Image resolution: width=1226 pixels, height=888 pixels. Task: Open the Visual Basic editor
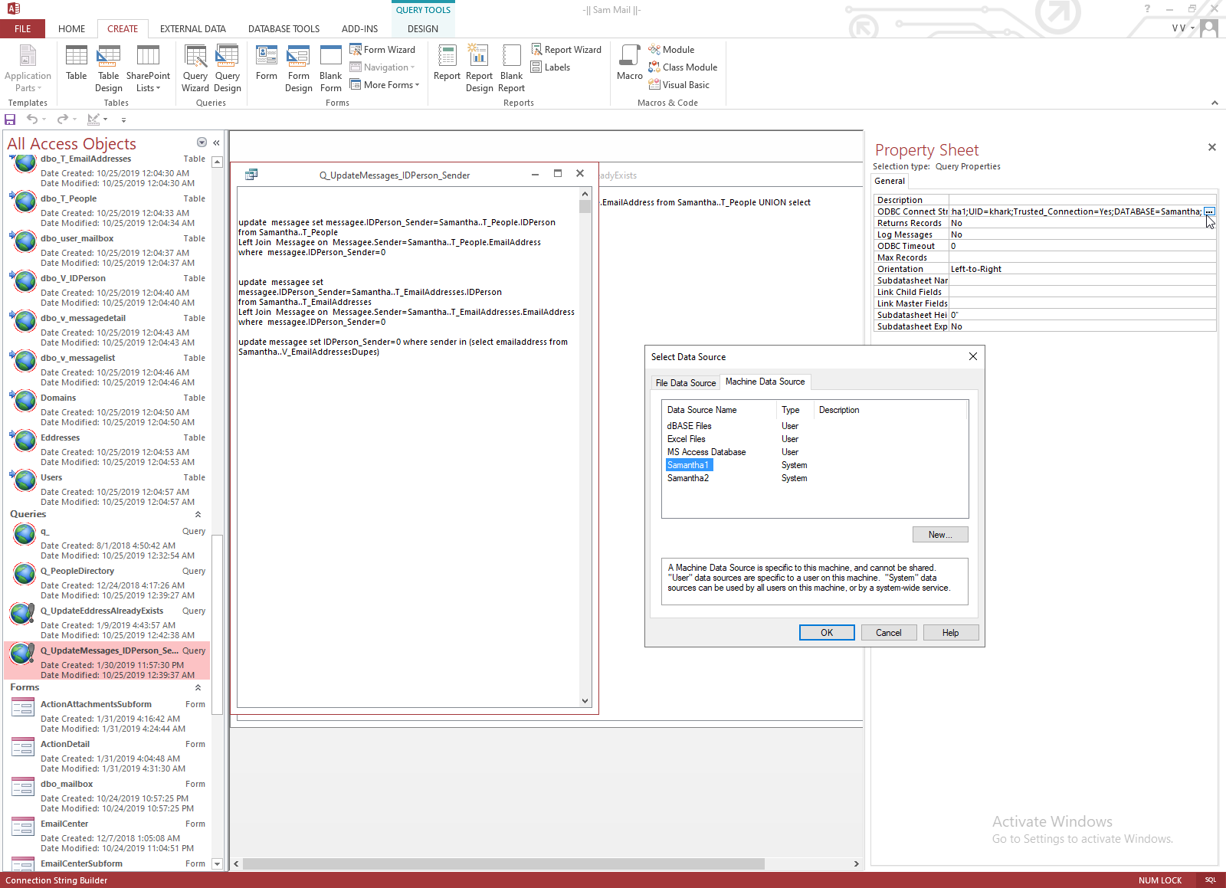click(679, 85)
